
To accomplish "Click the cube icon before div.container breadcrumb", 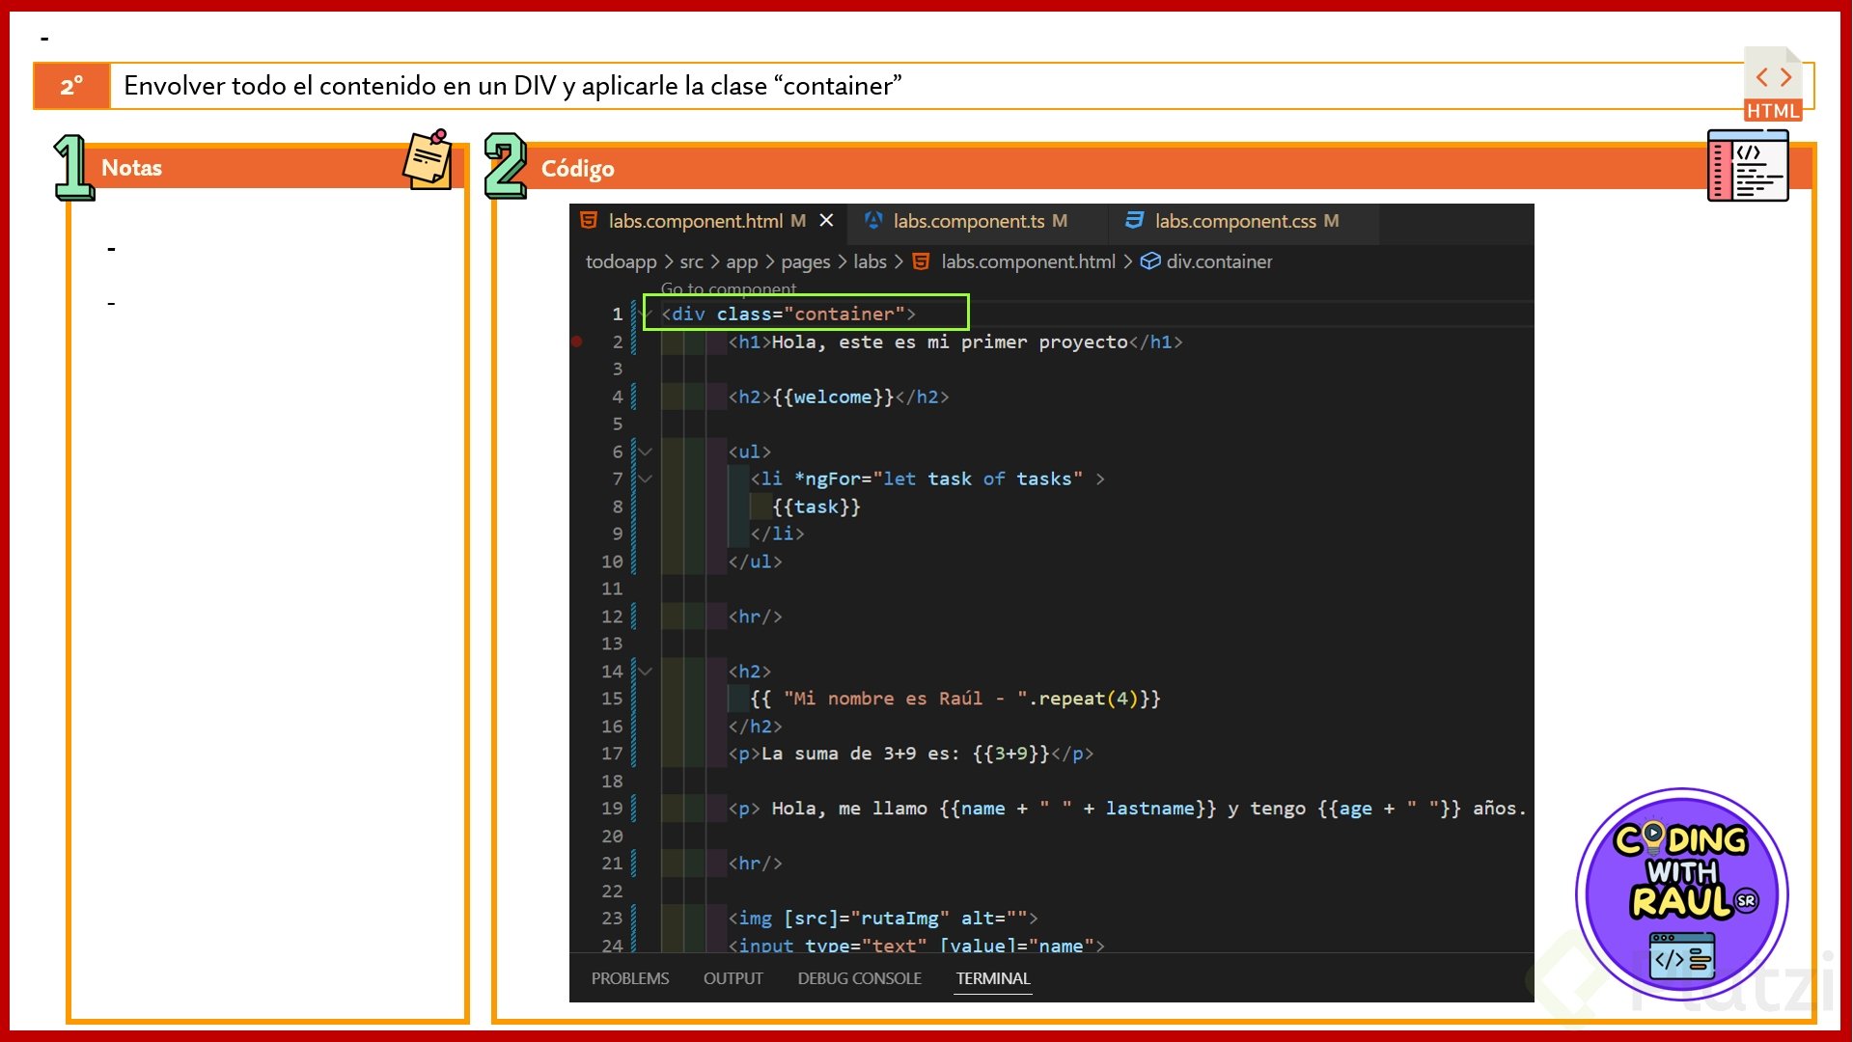I will click(x=1149, y=261).
